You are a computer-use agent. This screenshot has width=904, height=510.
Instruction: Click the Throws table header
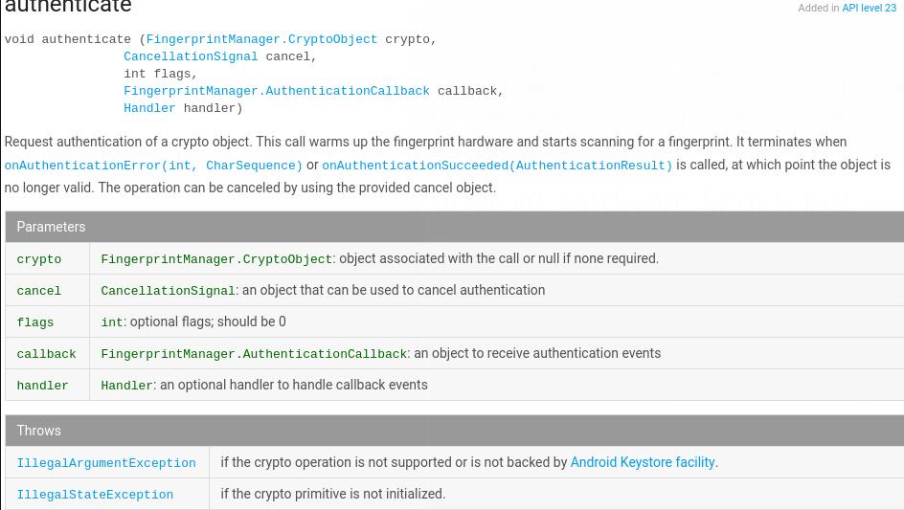38,431
